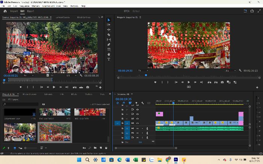Select the Selection tool arrow
This screenshot has height=164, width=263.
pyautogui.click(x=109, y=20)
